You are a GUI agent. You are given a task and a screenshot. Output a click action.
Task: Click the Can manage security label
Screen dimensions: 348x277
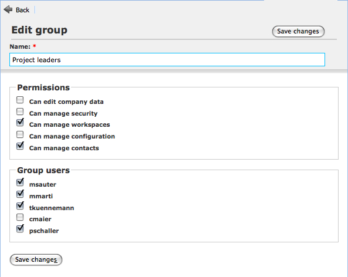63,113
